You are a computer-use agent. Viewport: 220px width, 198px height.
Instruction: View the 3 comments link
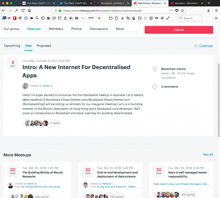[x=169, y=87]
